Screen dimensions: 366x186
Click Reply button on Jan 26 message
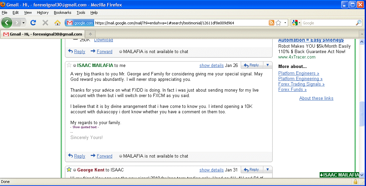click(252, 65)
